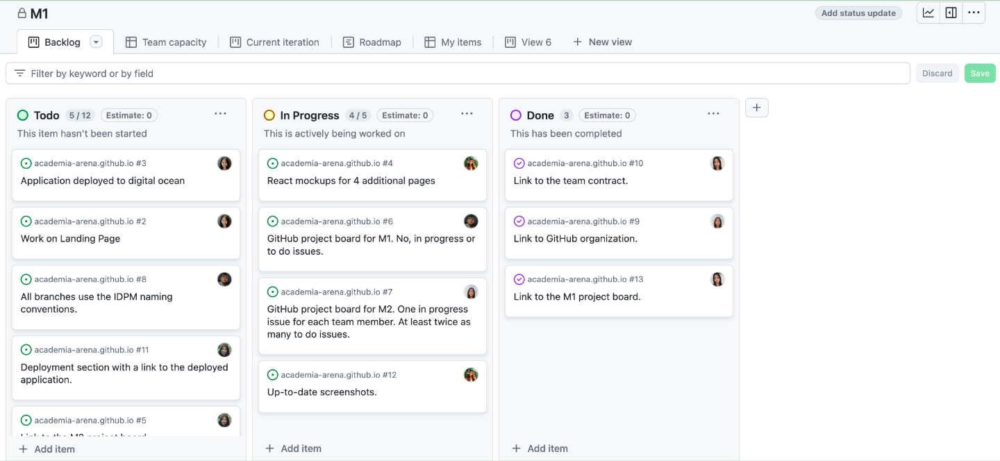This screenshot has width=1000, height=461.
Task: Open the Insights chart icon
Action: [x=928, y=13]
